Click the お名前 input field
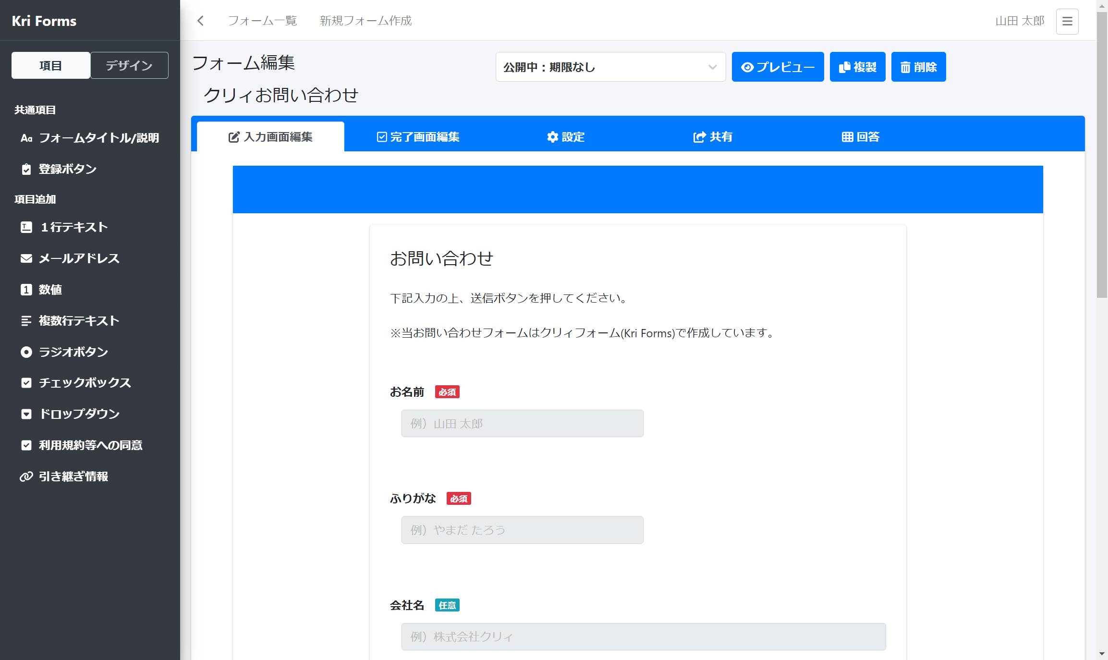1108x660 pixels. [x=522, y=423]
